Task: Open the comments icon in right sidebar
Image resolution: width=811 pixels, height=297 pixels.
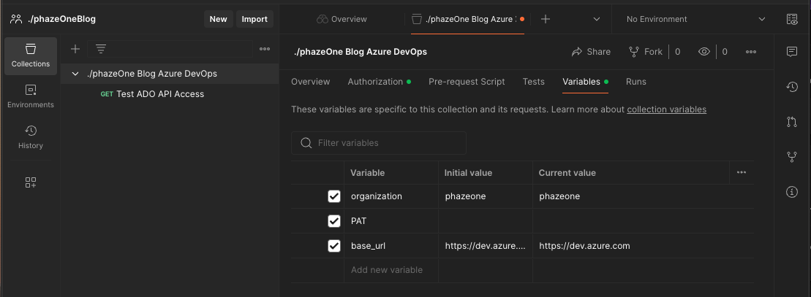Action: click(792, 51)
